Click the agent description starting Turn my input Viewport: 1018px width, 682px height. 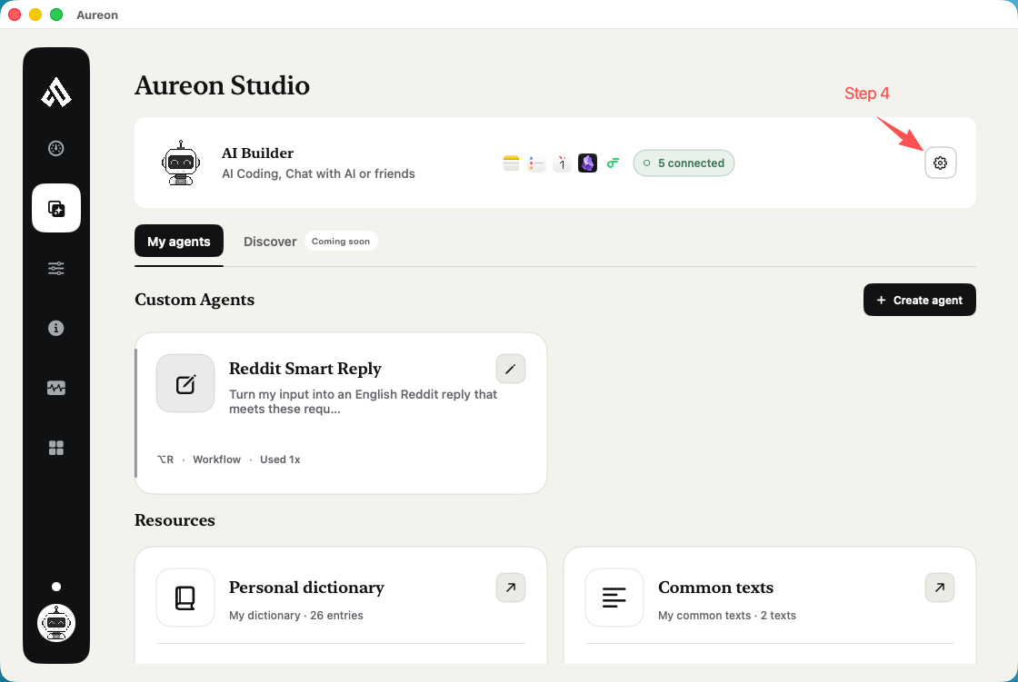[363, 401]
